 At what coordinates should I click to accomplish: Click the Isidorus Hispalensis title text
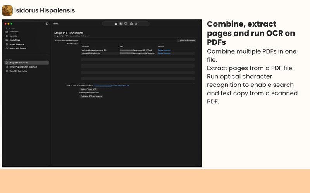tap(45, 10)
